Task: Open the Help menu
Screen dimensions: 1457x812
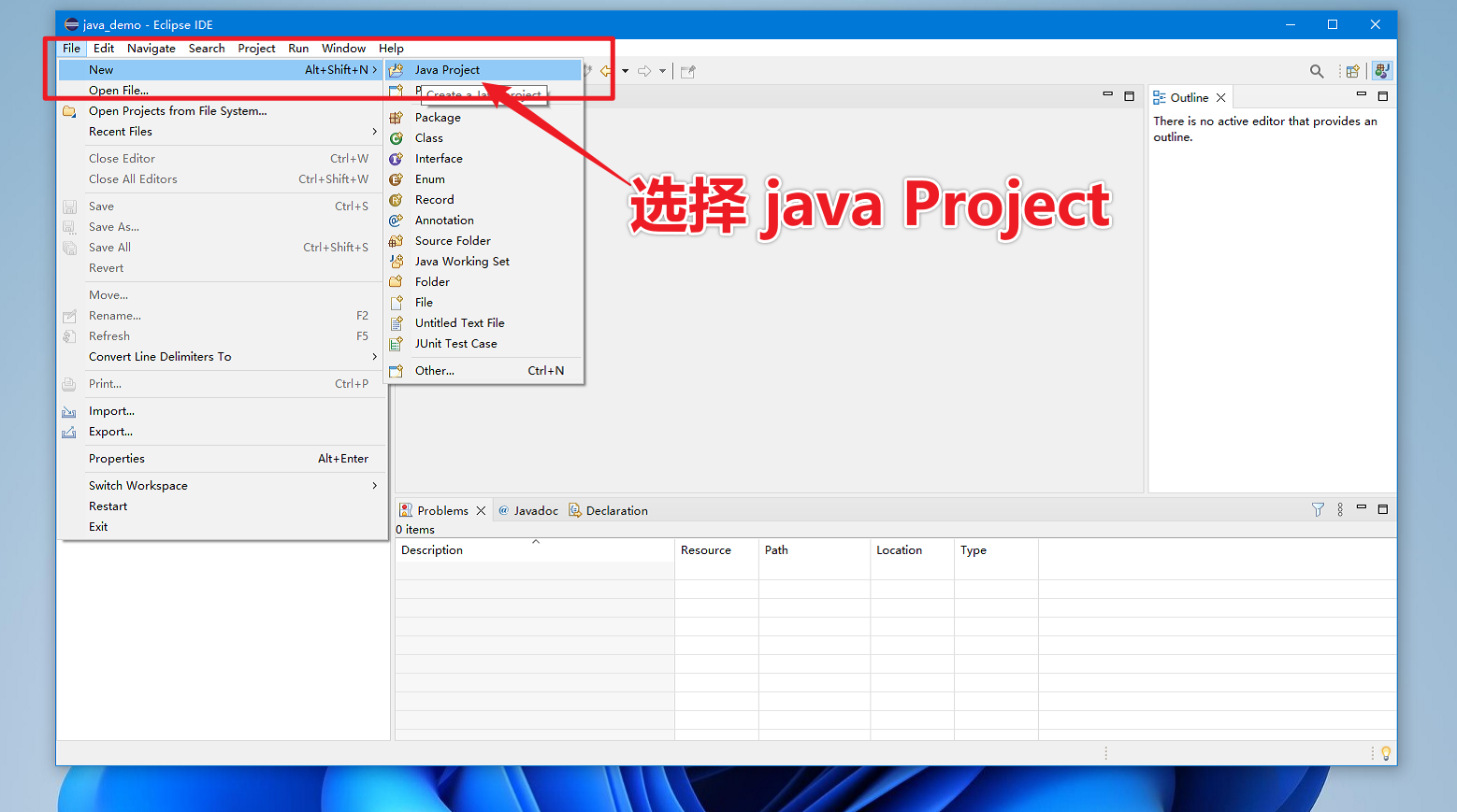Action: (391, 49)
